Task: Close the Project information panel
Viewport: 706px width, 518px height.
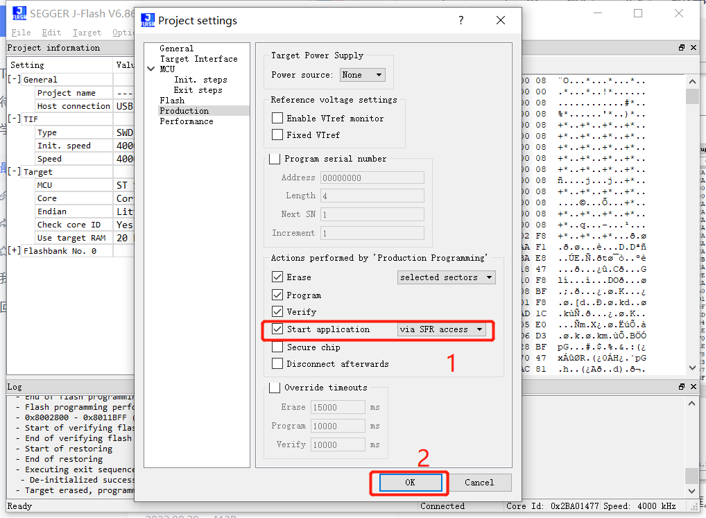Action: point(694,47)
